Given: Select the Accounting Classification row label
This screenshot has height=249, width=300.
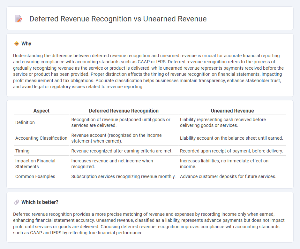Looking at the screenshot, I should click(41, 138).
